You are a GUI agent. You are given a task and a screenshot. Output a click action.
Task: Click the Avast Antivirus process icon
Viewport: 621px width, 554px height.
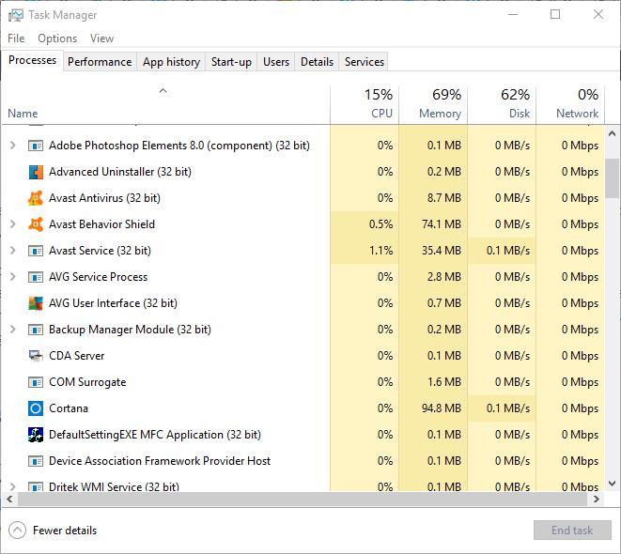36,198
